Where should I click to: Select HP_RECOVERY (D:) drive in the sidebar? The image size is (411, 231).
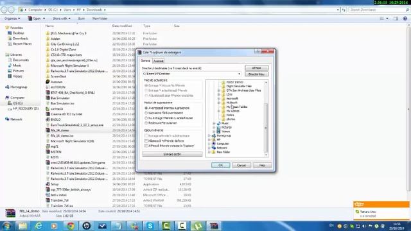tap(26, 108)
